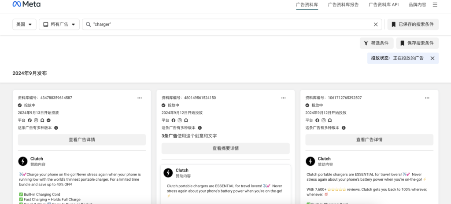Click 已保存的搜索条件 button

[413, 25]
